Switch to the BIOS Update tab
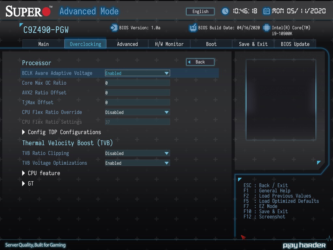Image resolution: width=333 pixels, height=250 pixels. pyautogui.click(x=295, y=44)
